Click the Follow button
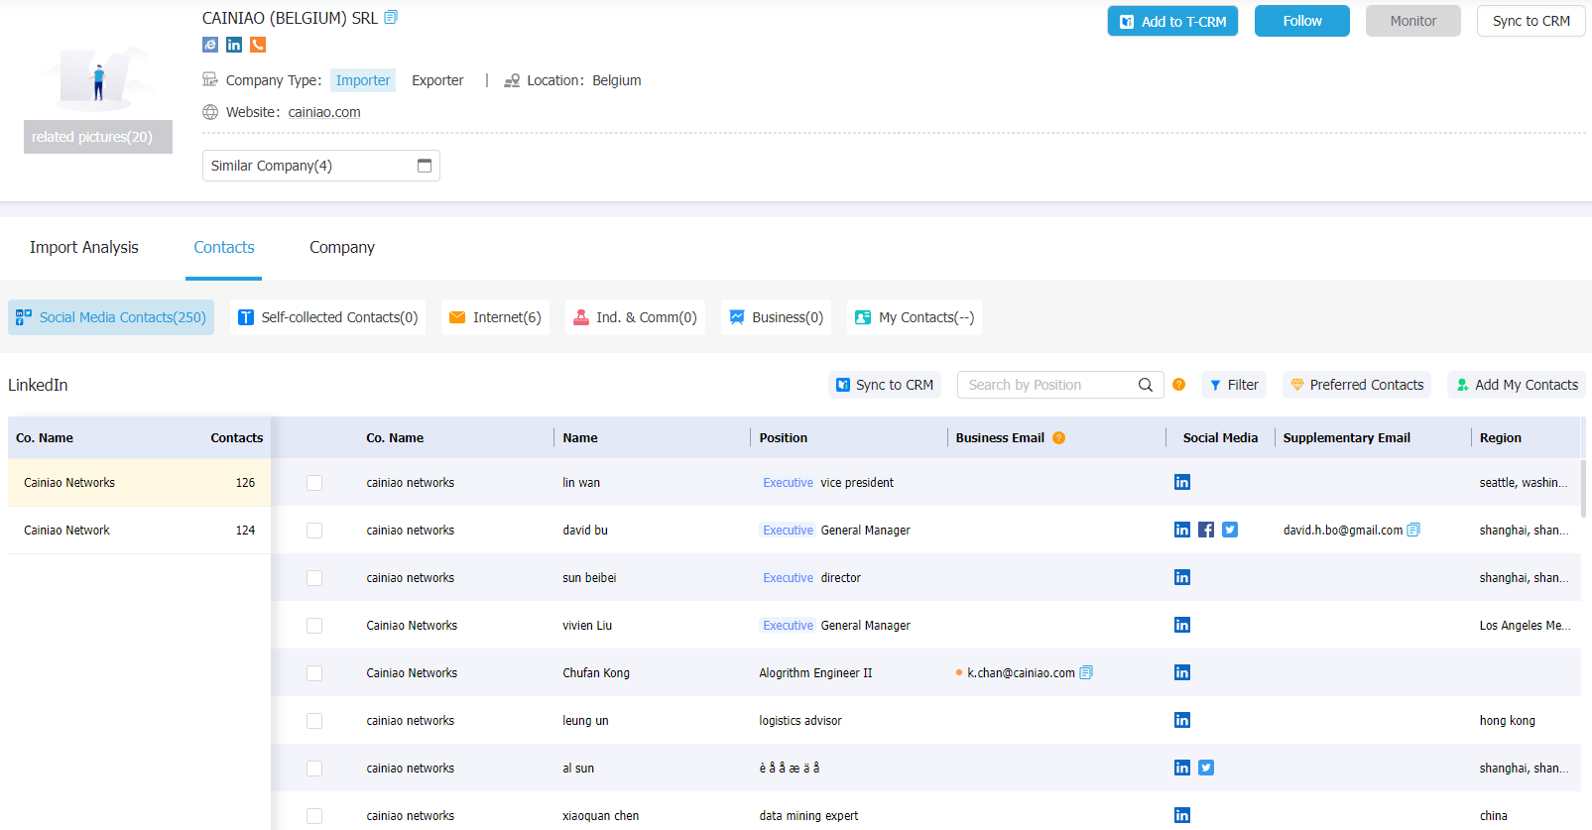Viewport: 1592px width, 830px height. [x=1302, y=21]
